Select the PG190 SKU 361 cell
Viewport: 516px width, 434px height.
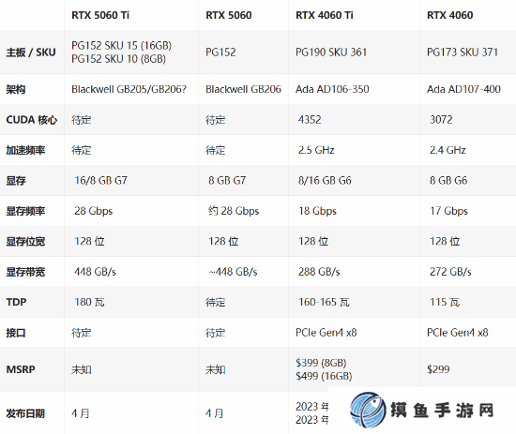[331, 52]
